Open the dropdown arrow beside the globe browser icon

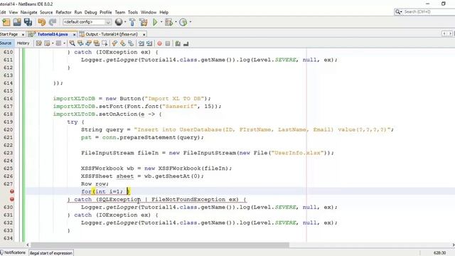coord(125,22)
